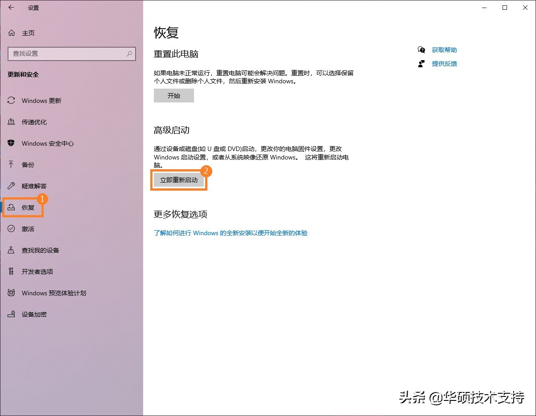536x416 pixels.
Task: Click the 激活 checkmark icon
Action: click(x=11, y=229)
